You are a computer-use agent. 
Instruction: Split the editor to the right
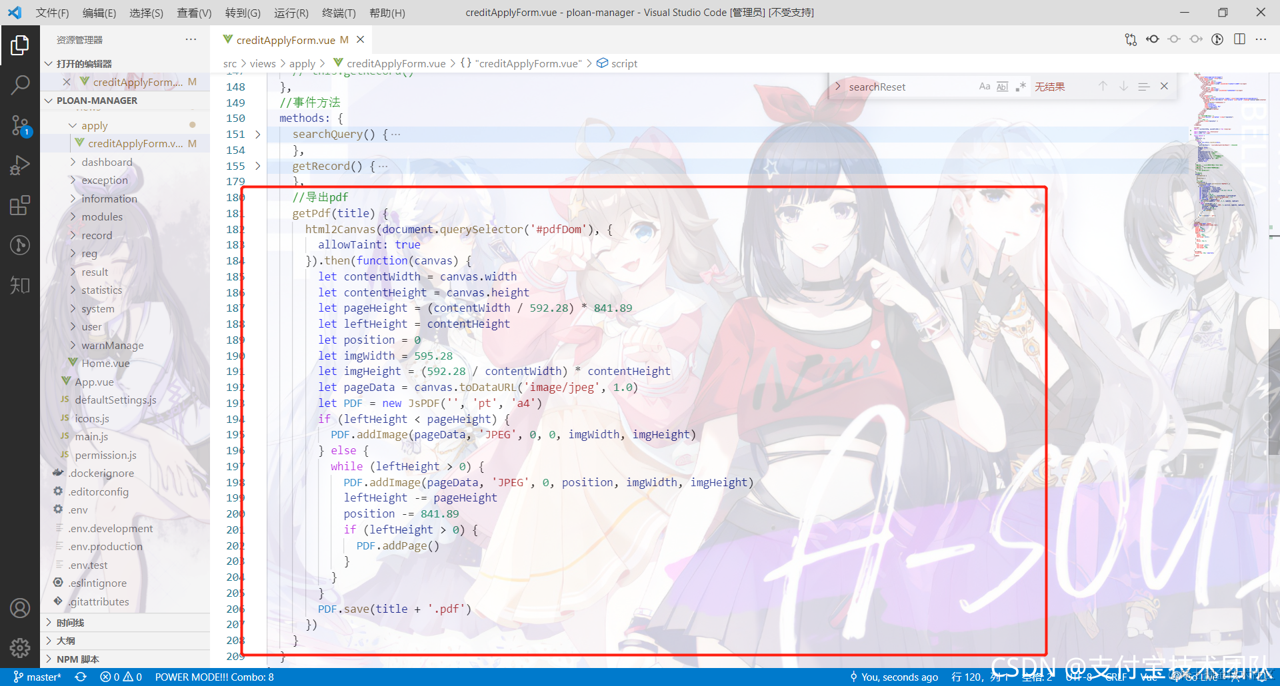click(x=1239, y=39)
